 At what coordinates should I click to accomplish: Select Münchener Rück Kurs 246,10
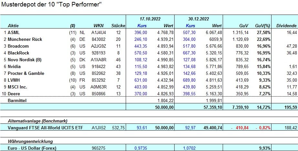[x=141, y=40]
